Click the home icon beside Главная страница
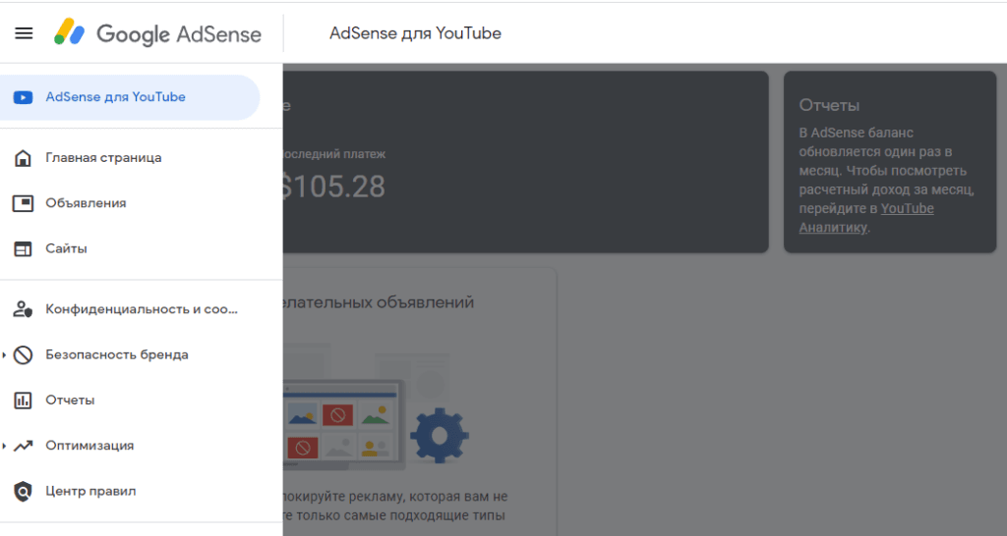This screenshot has height=536, width=1007. tap(24, 158)
